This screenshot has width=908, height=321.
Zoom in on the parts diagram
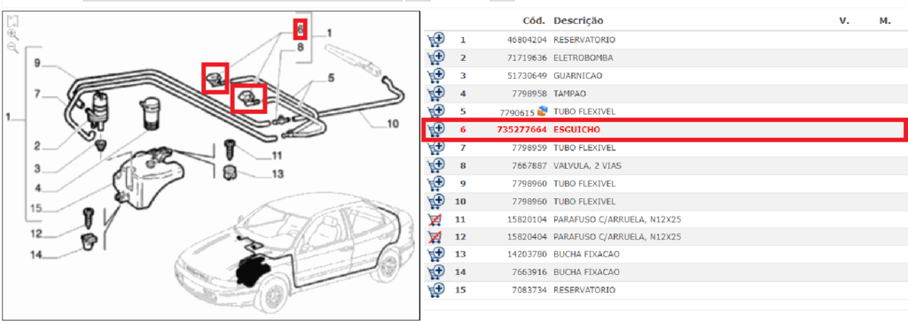point(12,34)
